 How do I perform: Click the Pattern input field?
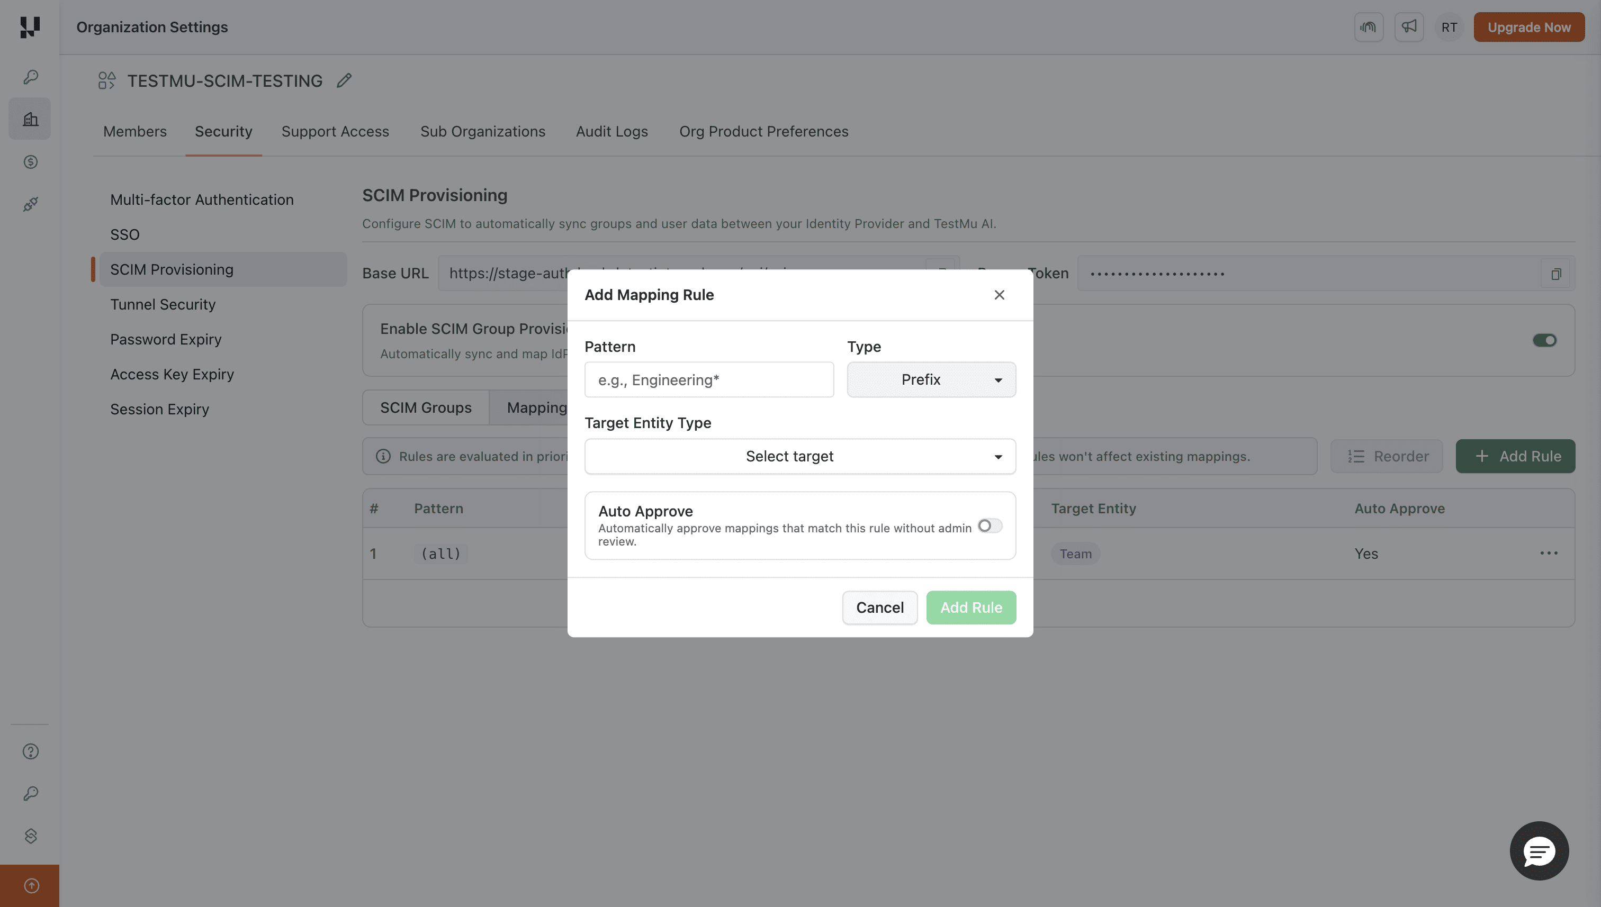click(x=708, y=379)
